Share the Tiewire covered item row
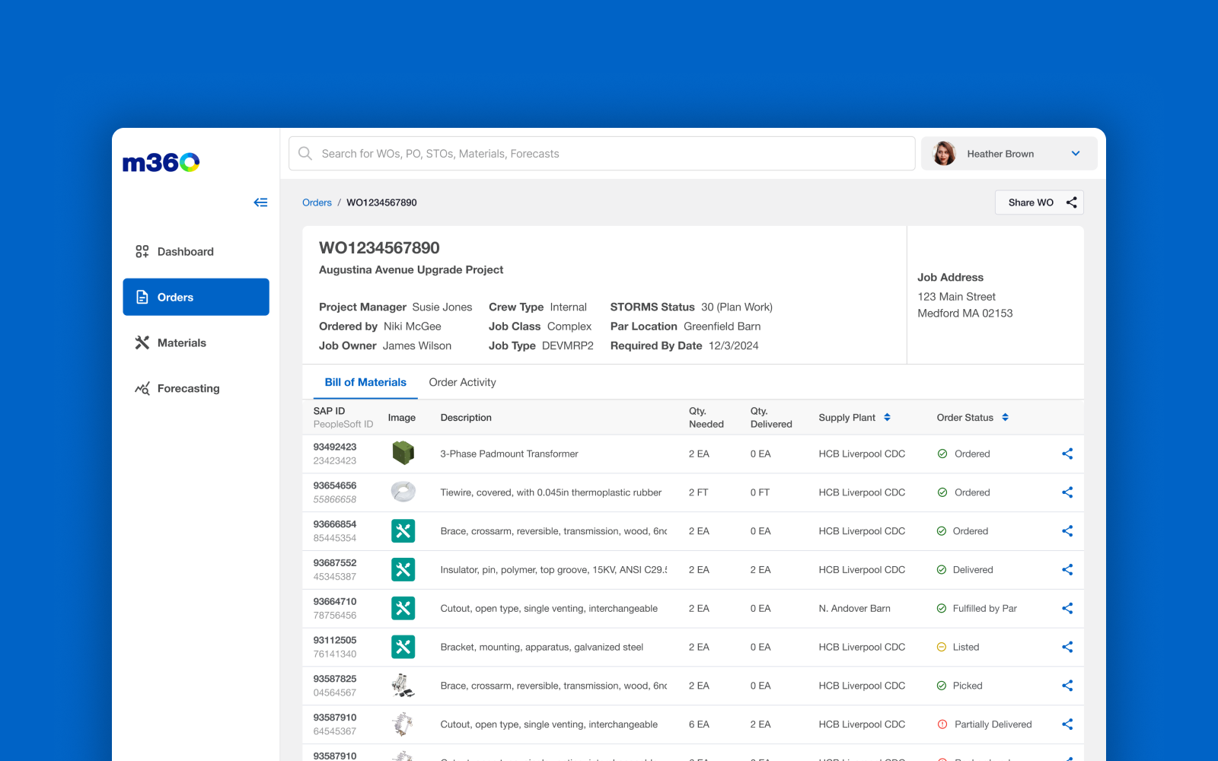This screenshot has height=761, width=1218. tap(1067, 492)
